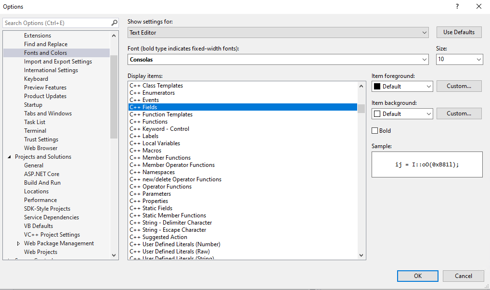Image resolution: width=490 pixels, height=290 pixels.
Task: Select Terminal in the options tree
Action: point(35,131)
